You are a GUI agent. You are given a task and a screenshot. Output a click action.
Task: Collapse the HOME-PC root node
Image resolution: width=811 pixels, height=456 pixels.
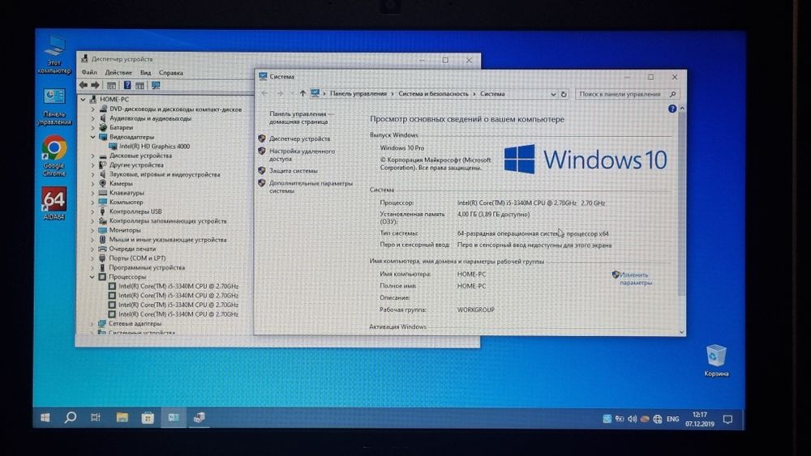[84, 99]
